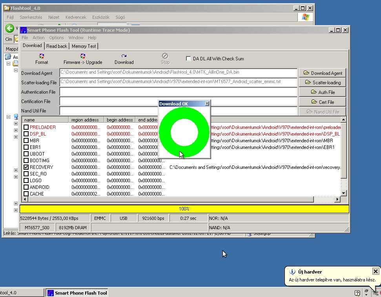
Task: Click the Certification File input field
Action: coord(179,101)
